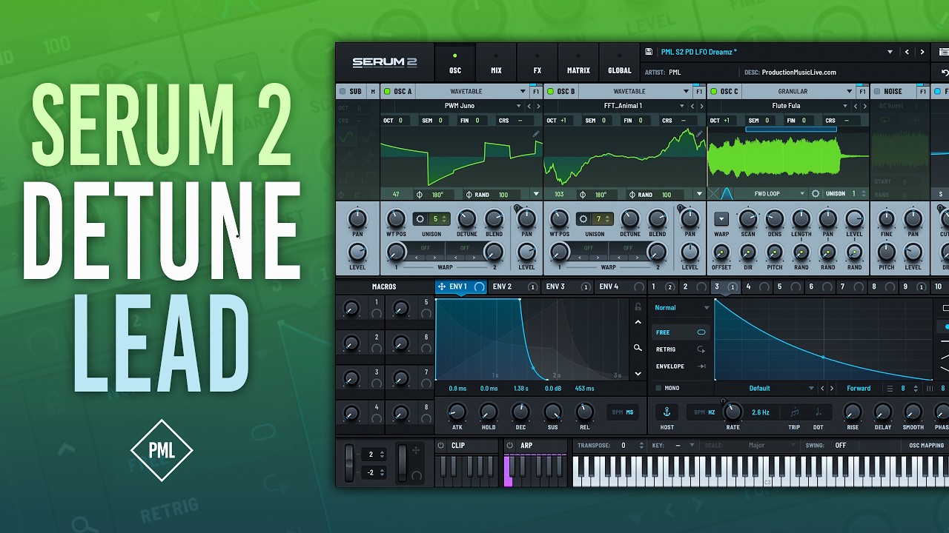Load next preset with right arrow
The width and height of the screenshot is (949, 533).
coord(922,52)
